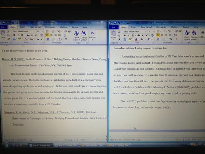Image resolution: width=205 pixels, height=154 pixels.
Task: Open font size dropdown in right window
Action: [153, 31]
